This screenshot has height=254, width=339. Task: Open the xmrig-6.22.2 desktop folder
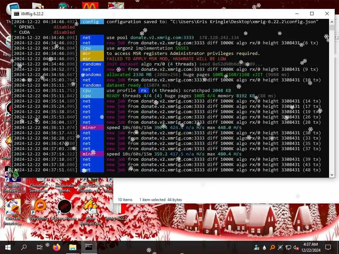116,210
